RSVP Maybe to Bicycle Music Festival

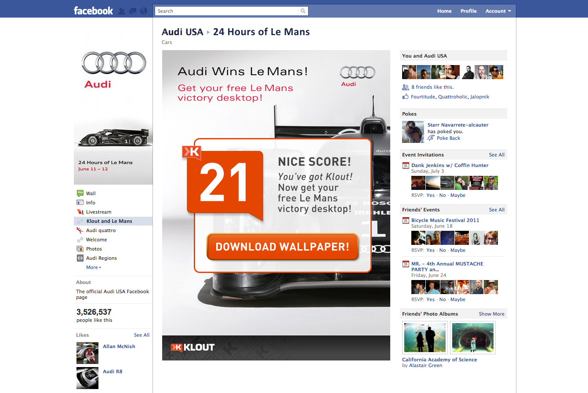[457, 250]
